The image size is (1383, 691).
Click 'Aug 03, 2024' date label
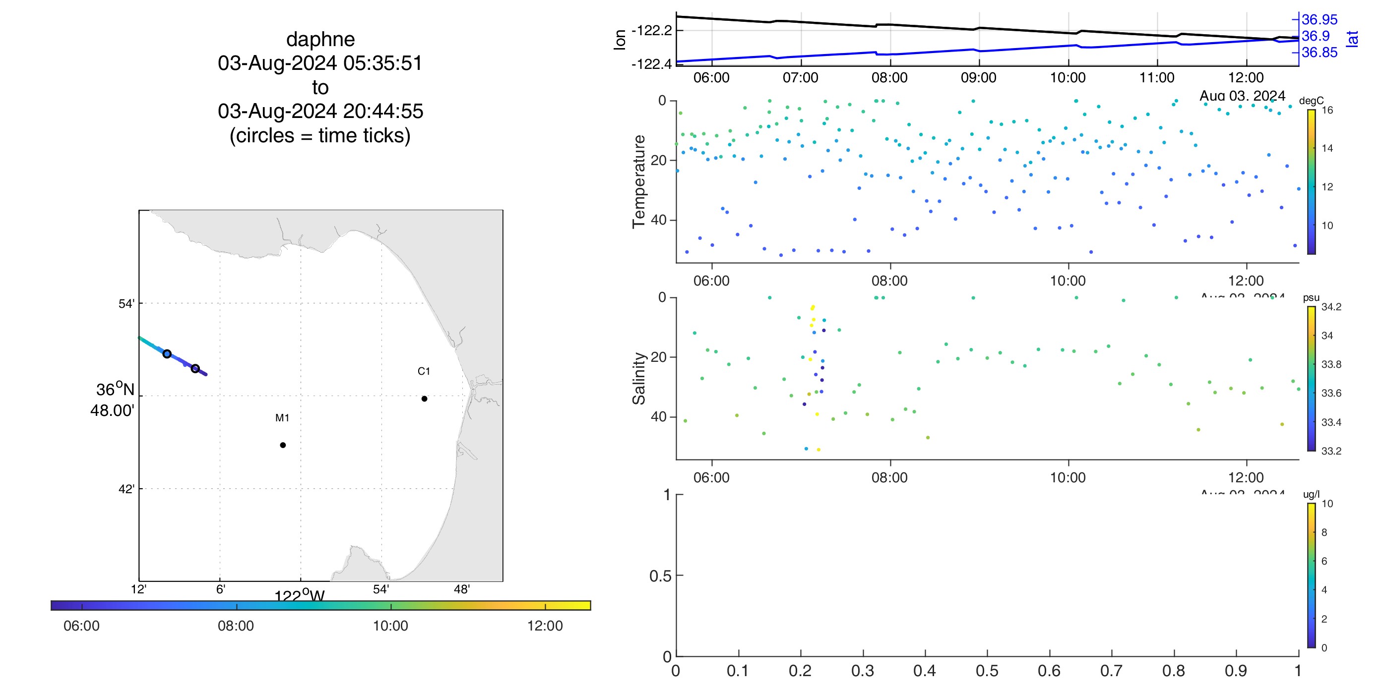tap(1242, 96)
